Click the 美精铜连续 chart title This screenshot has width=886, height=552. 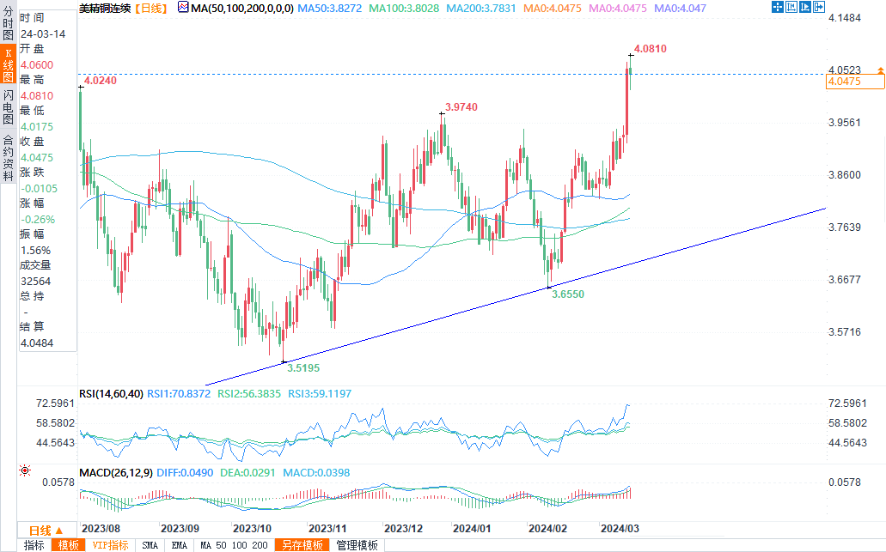[105, 8]
